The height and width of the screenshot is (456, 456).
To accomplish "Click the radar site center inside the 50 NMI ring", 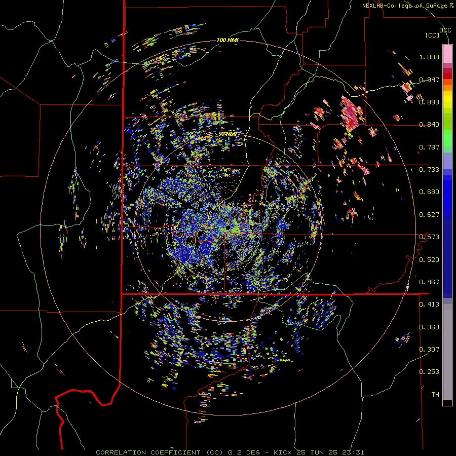I will pos(229,227).
